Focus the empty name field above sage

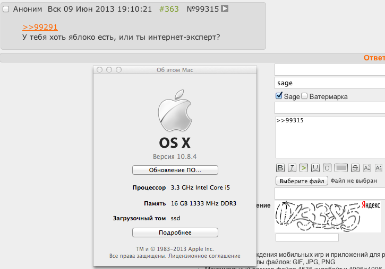330,70
